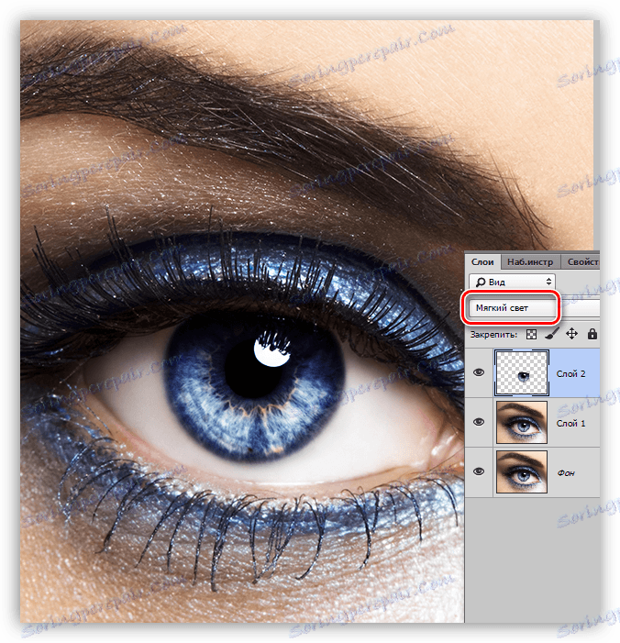The image size is (620, 643).
Task: Toggle lock position move icon
Action: point(571,334)
